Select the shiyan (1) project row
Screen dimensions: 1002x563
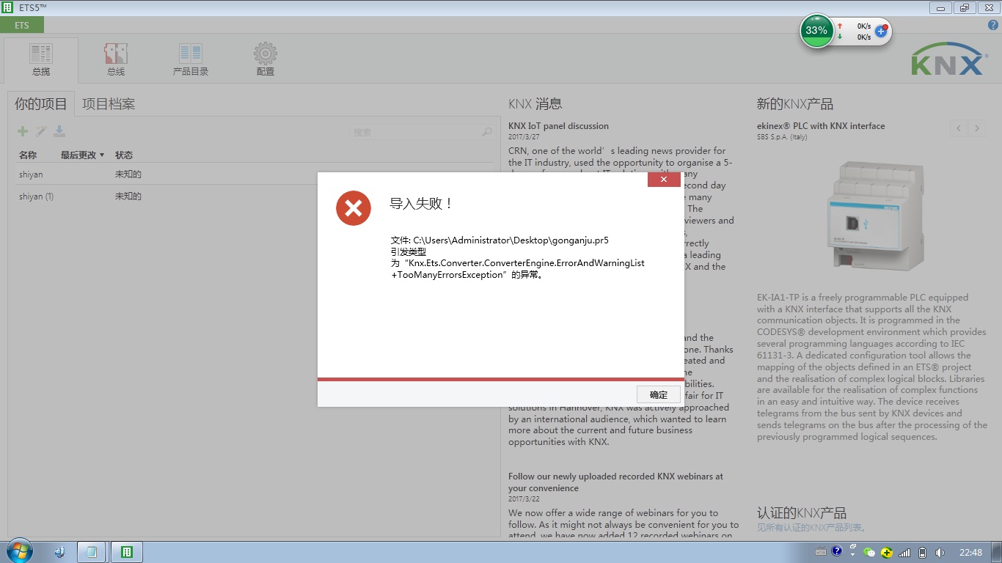point(37,196)
